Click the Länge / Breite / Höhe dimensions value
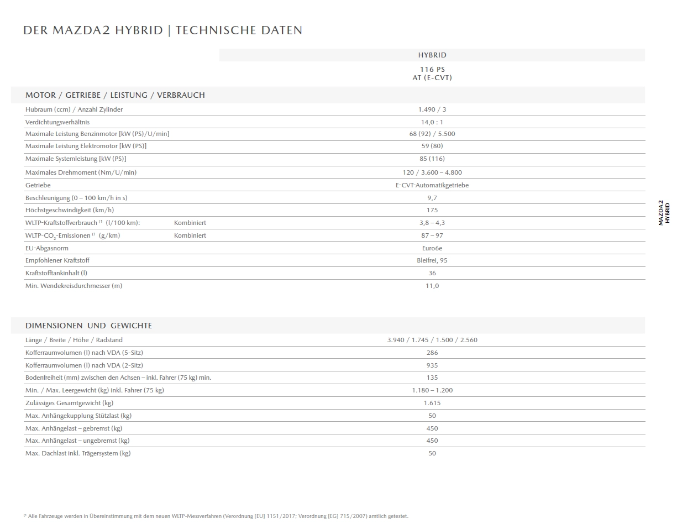The image size is (677, 524). 432,340
